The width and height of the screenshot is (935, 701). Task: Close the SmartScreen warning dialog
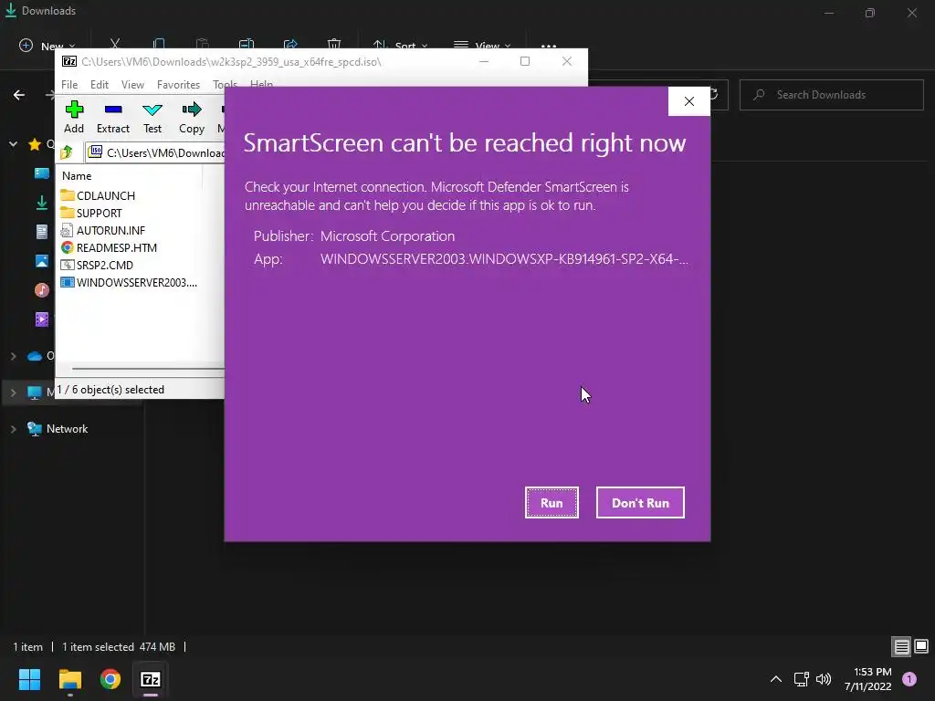point(688,101)
